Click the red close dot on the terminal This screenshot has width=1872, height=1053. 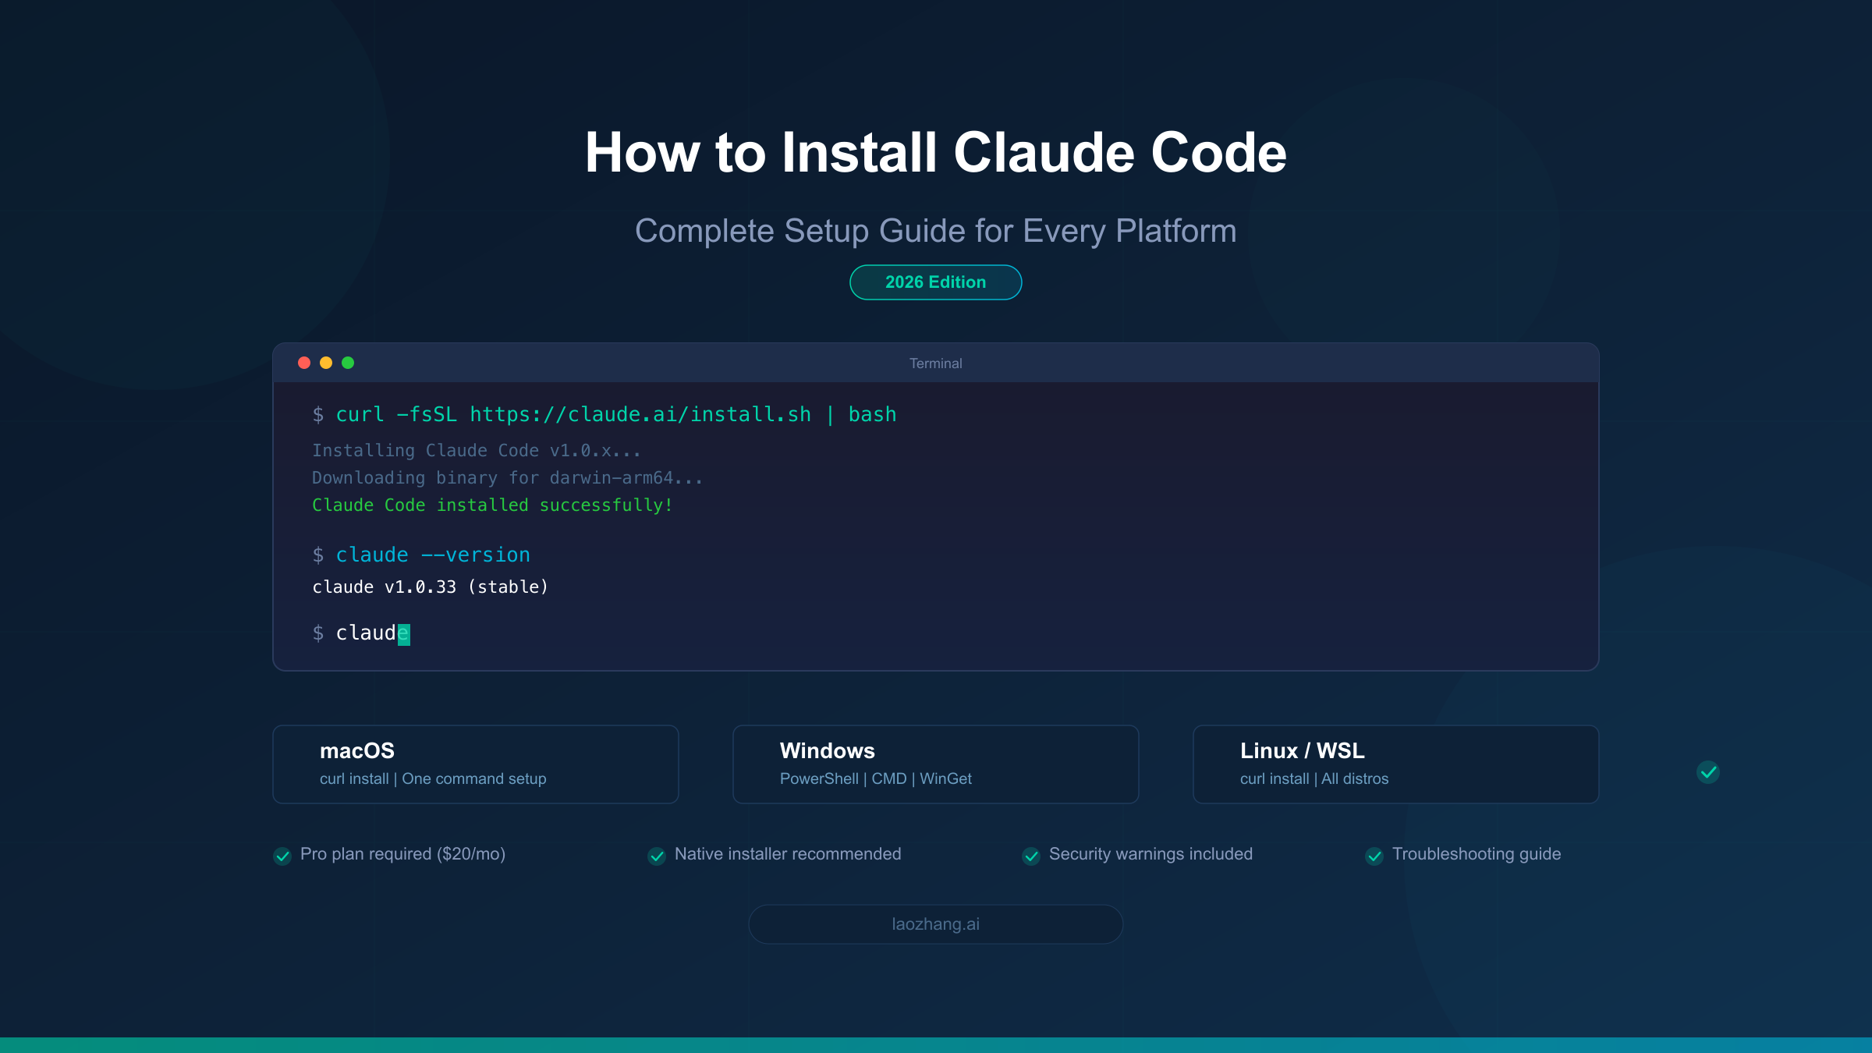coord(303,362)
